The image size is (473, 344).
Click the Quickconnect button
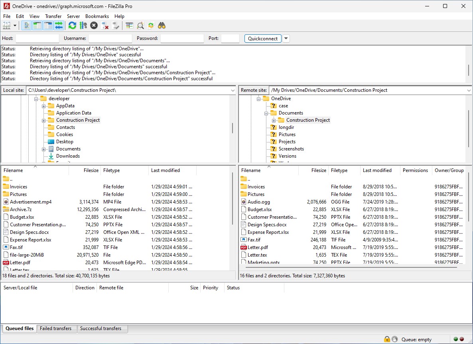(x=262, y=38)
